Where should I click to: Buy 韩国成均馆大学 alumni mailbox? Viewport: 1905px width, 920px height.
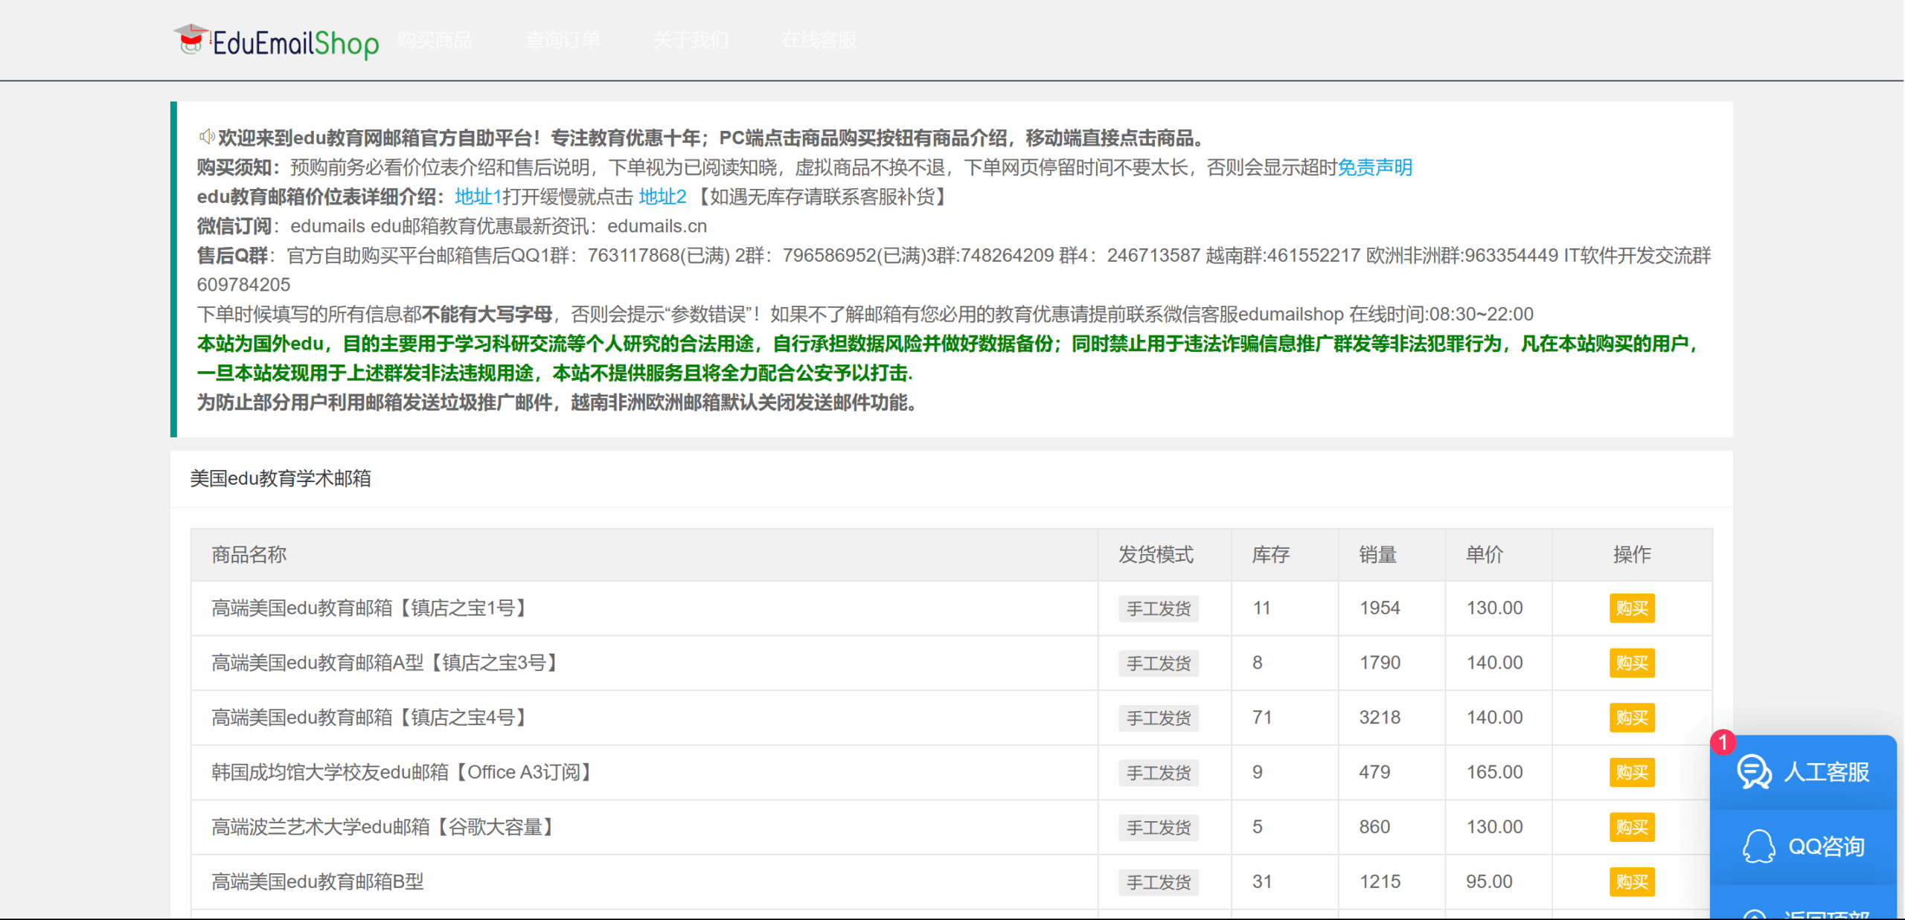(1631, 773)
